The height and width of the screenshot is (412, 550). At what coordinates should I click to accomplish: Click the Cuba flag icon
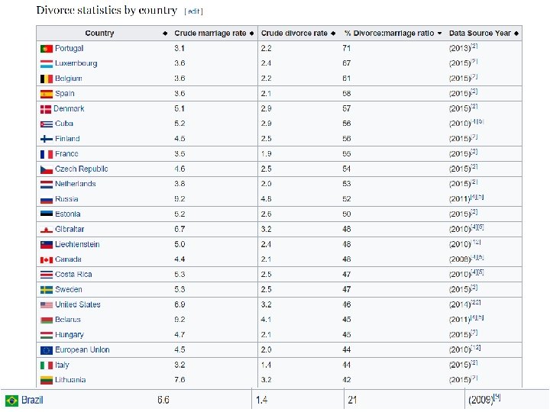pos(46,124)
